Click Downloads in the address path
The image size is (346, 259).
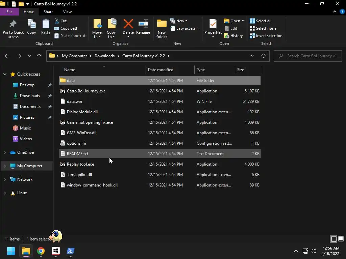(x=105, y=56)
